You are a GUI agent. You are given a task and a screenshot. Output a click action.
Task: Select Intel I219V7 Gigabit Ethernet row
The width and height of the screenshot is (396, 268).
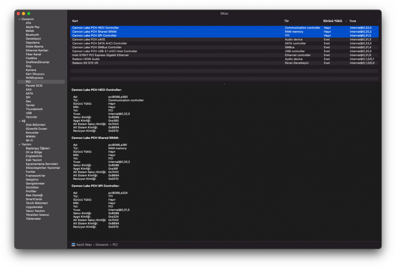pos(224,55)
